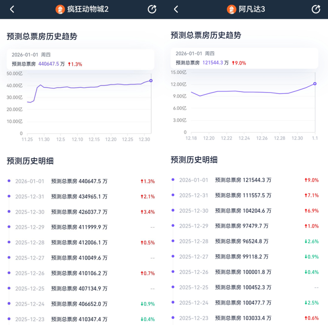
Task: Tap 1.1 label on 阿凡达3 chart axis
Action: click(x=315, y=138)
